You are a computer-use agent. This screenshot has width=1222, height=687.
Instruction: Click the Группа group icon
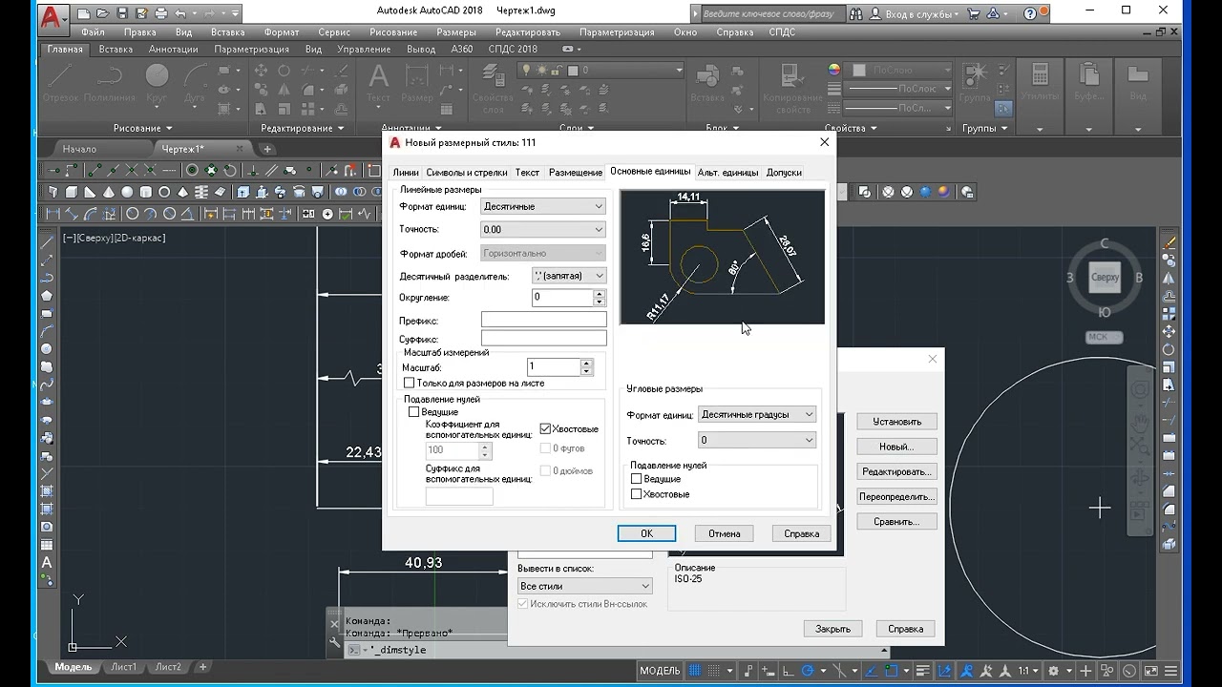click(975, 83)
